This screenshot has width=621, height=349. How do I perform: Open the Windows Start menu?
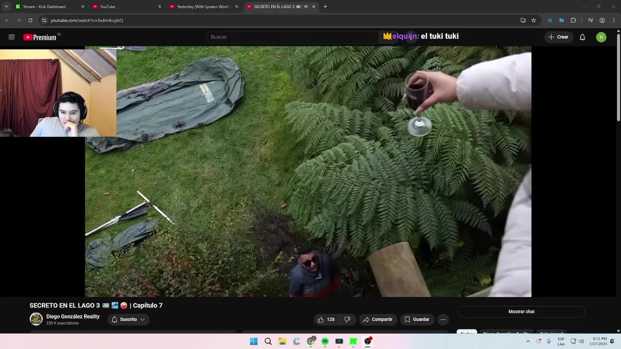[254, 341]
